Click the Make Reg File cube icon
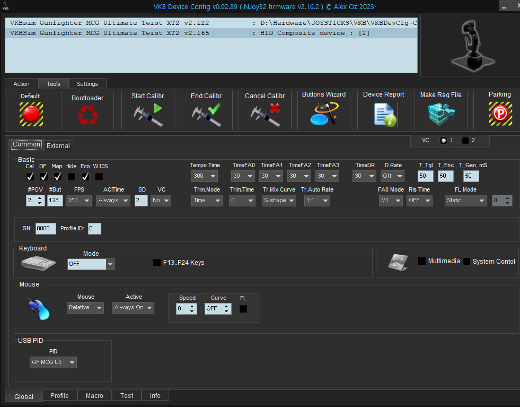The image size is (520, 407). click(x=441, y=114)
